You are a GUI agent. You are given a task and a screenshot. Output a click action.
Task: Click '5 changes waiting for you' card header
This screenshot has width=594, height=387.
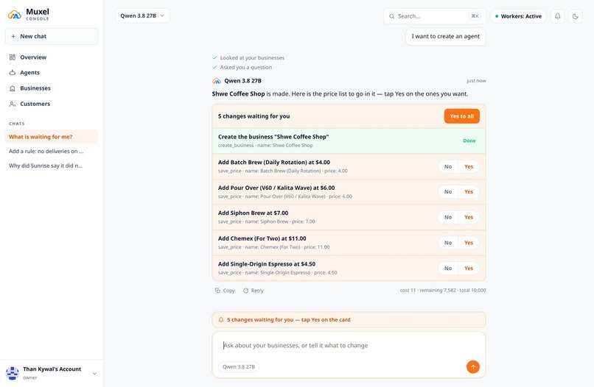click(x=254, y=116)
